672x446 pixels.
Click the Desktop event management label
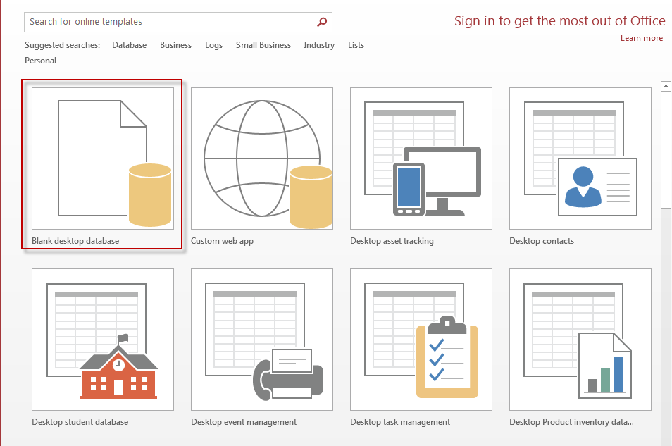click(x=244, y=422)
